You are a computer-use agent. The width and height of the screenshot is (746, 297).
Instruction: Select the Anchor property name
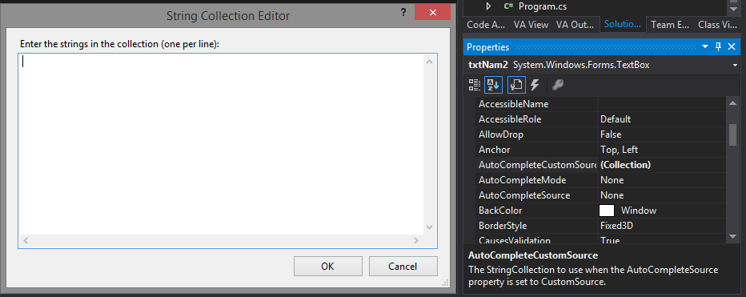click(494, 150)
